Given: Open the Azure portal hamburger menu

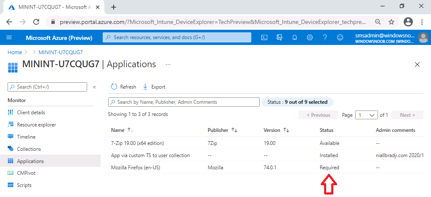Looking at the screenshot, I should (x=9, y=37).
